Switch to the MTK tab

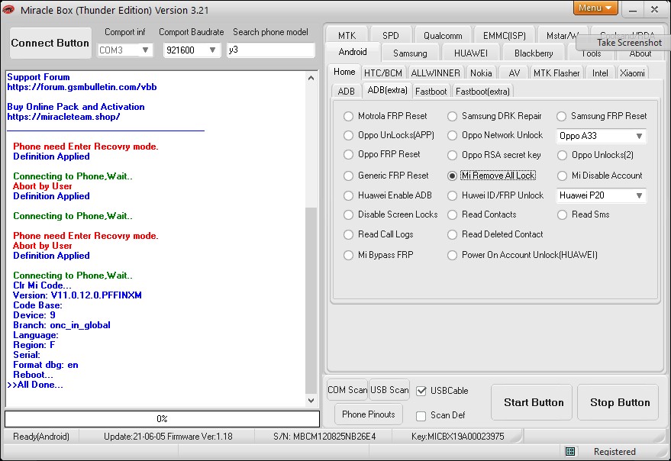tap(347, 36)
